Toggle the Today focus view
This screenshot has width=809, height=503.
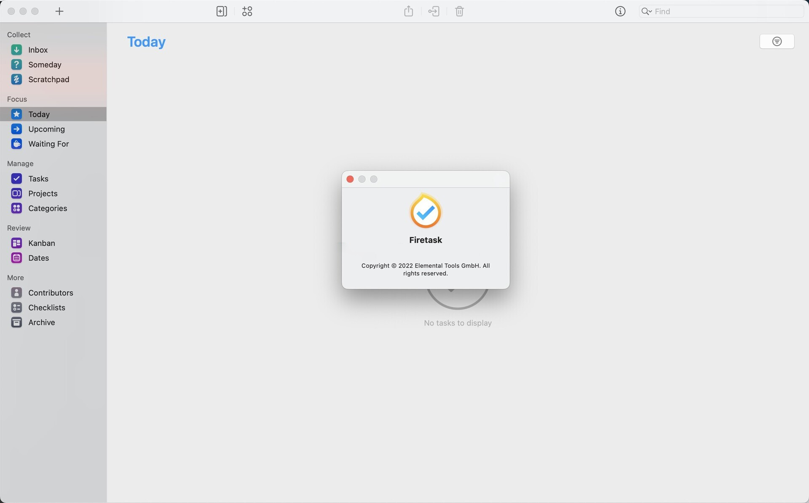click(x=39, y=114)
